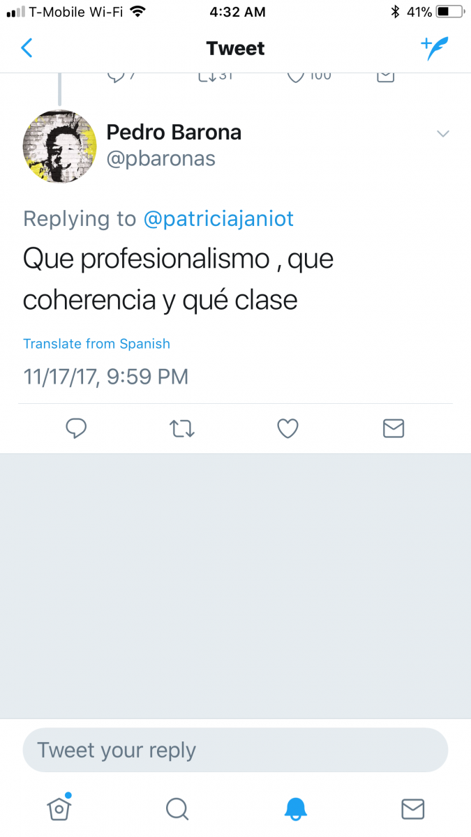471x837 pixels.
Task: Open the @pbaronas handle
Action: (161, 158)
